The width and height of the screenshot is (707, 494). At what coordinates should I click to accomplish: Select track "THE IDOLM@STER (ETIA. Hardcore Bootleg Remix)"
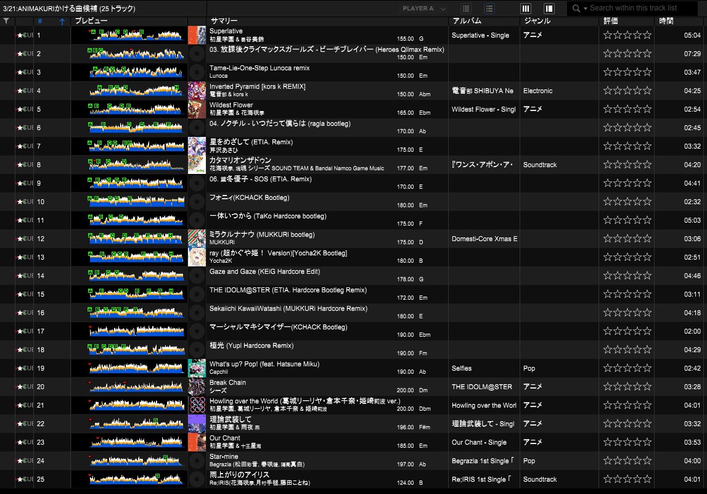coord(288,290)
